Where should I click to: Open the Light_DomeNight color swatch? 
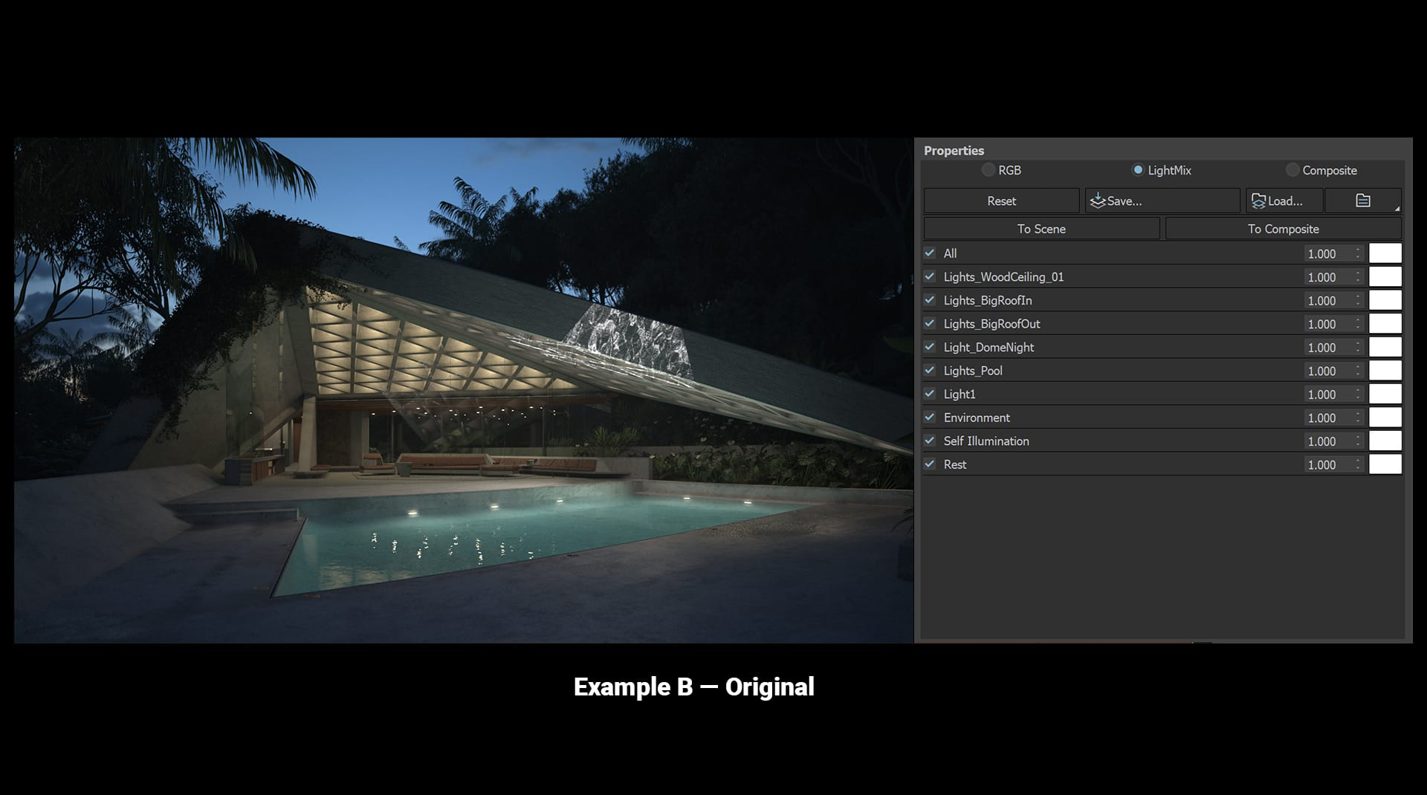(x=1385, y=347)
